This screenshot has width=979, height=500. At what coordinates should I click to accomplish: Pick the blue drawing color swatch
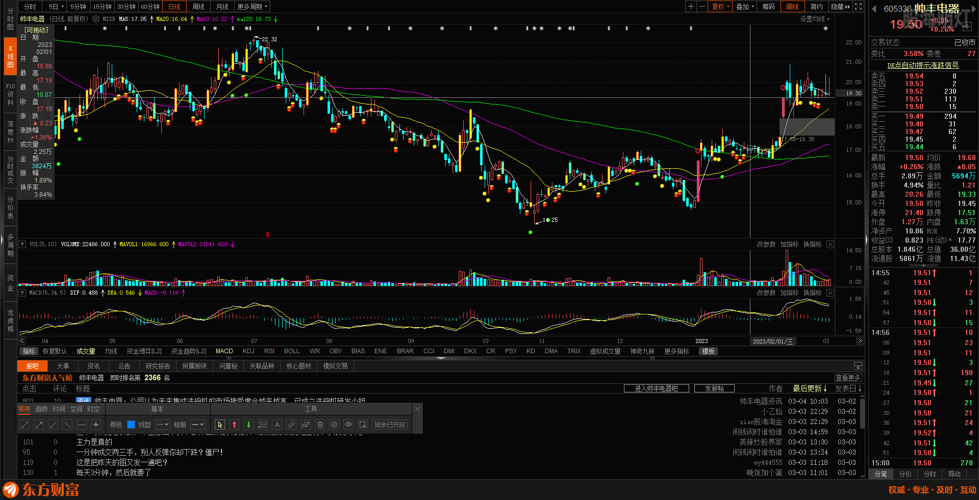point(131,425)
